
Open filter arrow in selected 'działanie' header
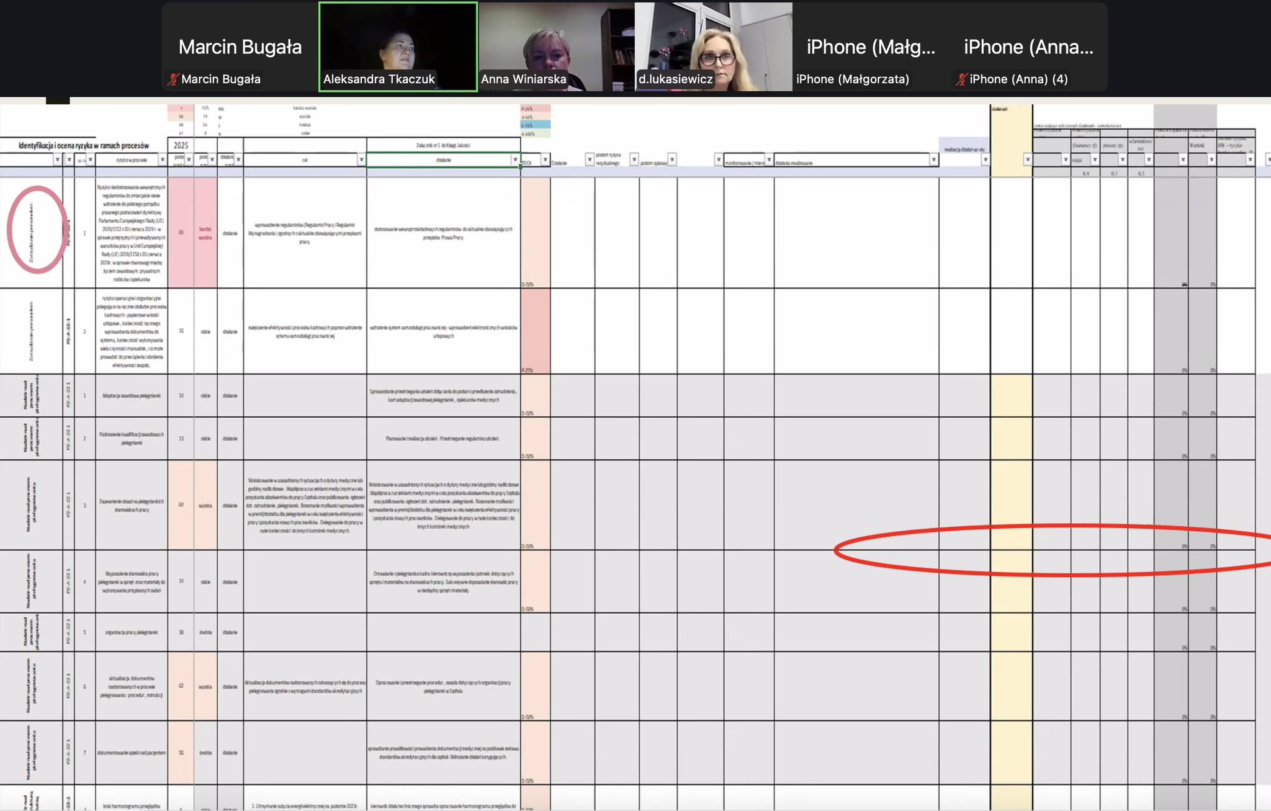515,160
